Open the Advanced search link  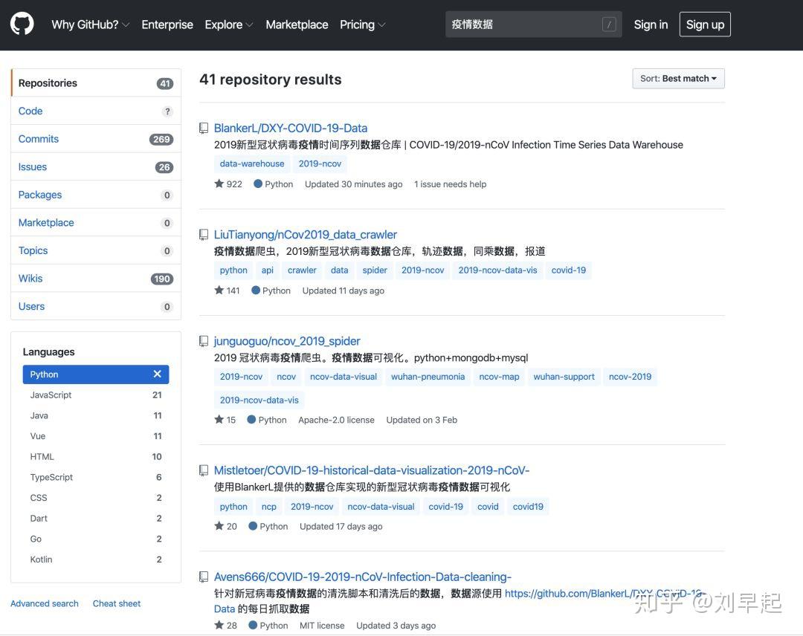pyautogui.click(x=44, y=603)
